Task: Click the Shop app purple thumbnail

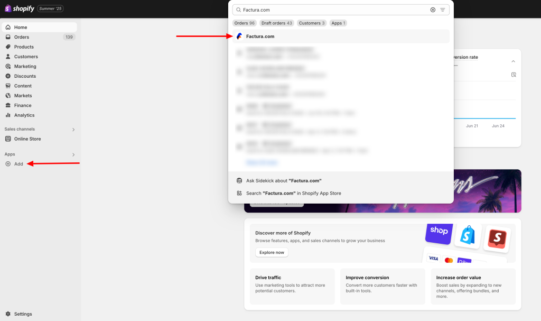Action: (439, 233)
